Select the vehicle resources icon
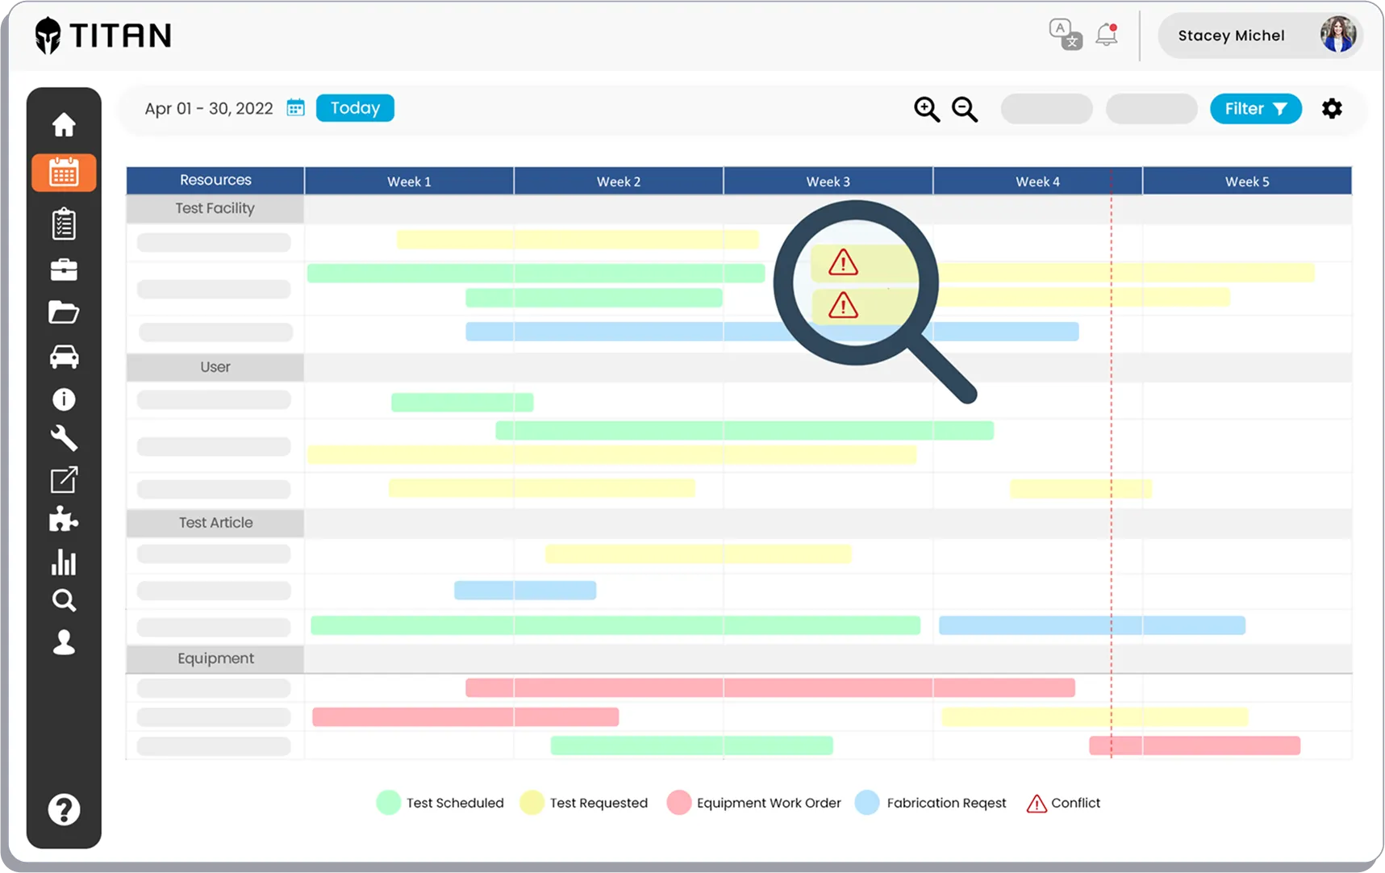 (x=64, y=357)
